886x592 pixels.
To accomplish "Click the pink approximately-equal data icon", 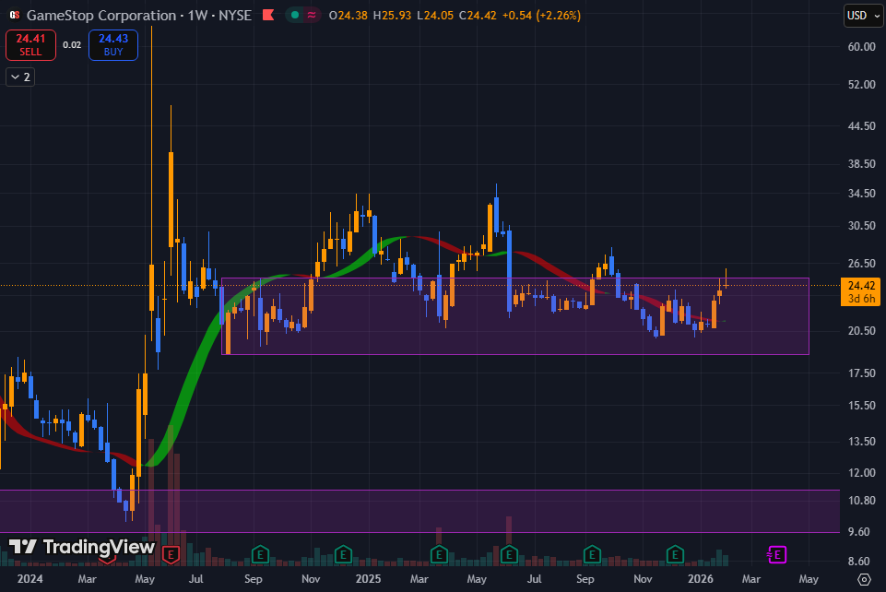I will 312,16.
